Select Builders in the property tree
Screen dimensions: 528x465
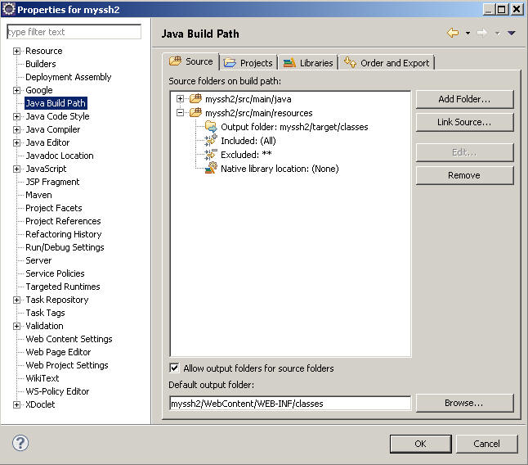41,64
